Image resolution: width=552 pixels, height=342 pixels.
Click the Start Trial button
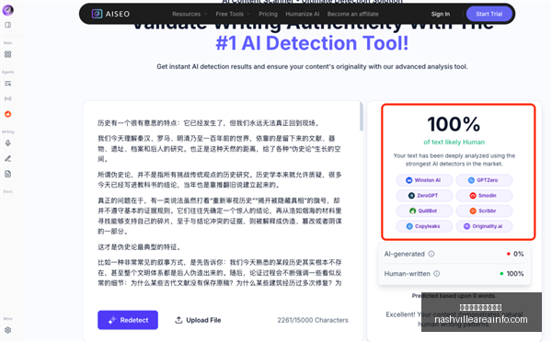tap(489, 14)
